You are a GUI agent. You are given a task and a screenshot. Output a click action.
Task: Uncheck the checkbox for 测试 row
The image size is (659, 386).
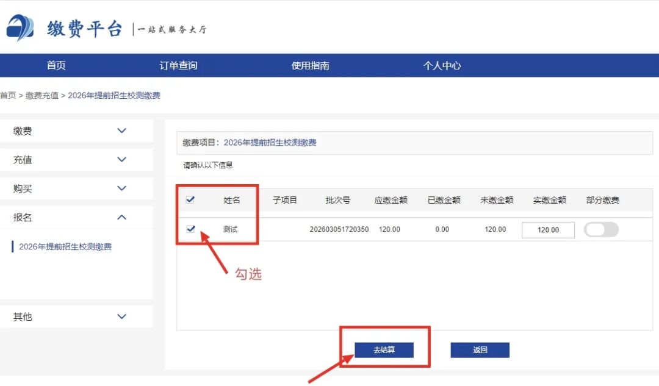(x=190, y=229)
